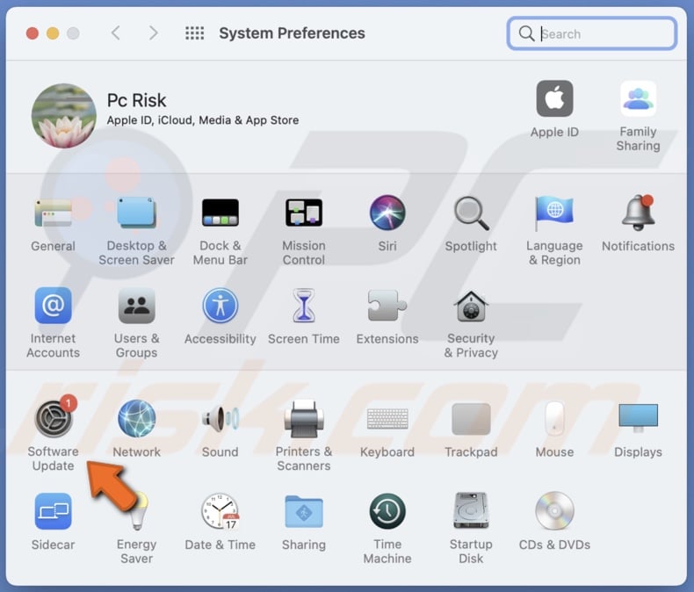Open Software Update with badge
Viewport: 694px width, 592px height.
[x=54, y=417]
